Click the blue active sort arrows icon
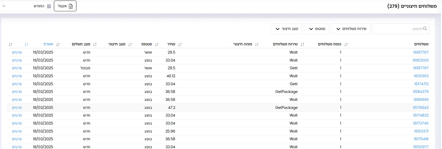The height and width of the screenshot is (149, 442). pyautogui.click(x=27, y=44)
